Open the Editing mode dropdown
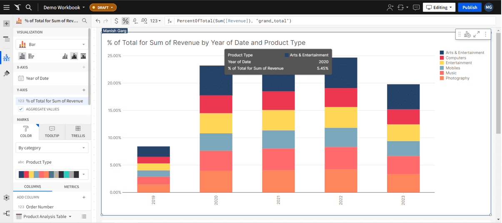 (x=439, y=7)
